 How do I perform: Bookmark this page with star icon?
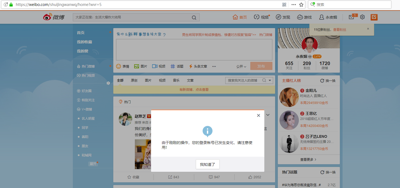(x=301, y=5)
